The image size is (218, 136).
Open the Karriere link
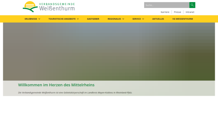pos(165,12)
